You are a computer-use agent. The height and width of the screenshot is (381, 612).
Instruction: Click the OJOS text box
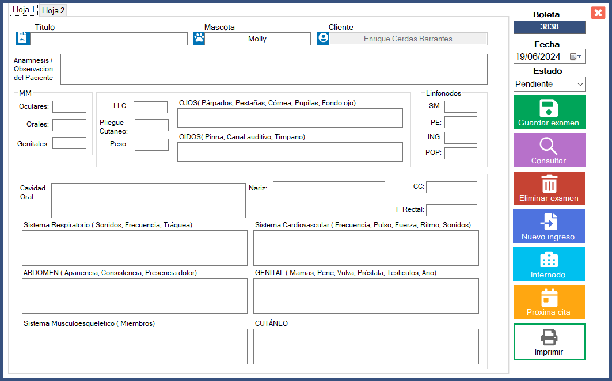290,118
